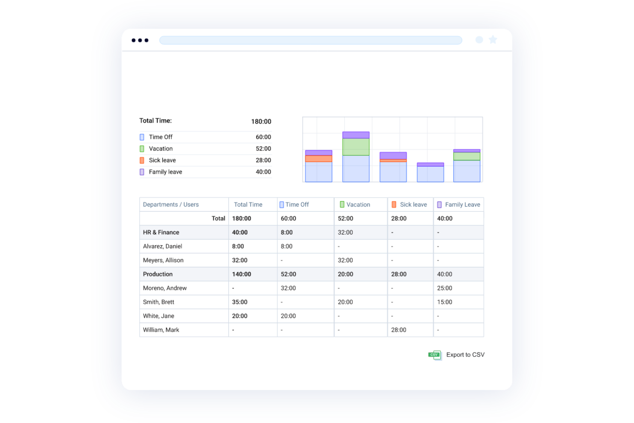This screenshot has height=423, width=634.
Task: Click the green Vacation legend swatch
Action: [x=142, y=149]
